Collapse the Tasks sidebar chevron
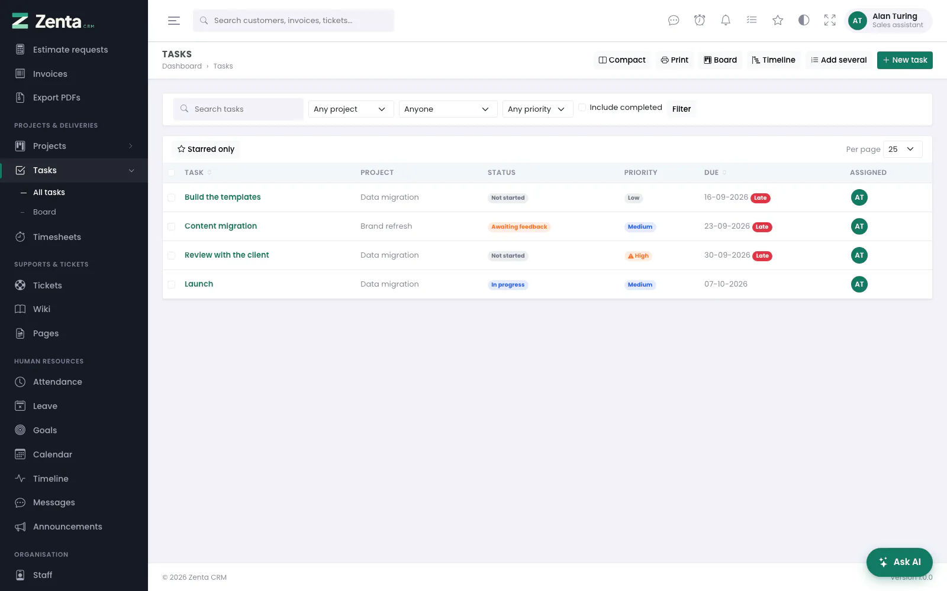Image resolution: width=947 pixels, height=591 pixels. point(131,170)
